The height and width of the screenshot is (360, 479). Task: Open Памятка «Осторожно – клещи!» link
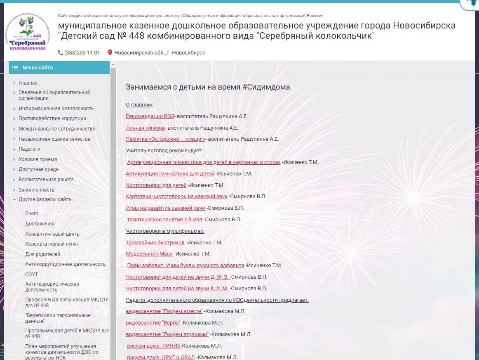166,139
